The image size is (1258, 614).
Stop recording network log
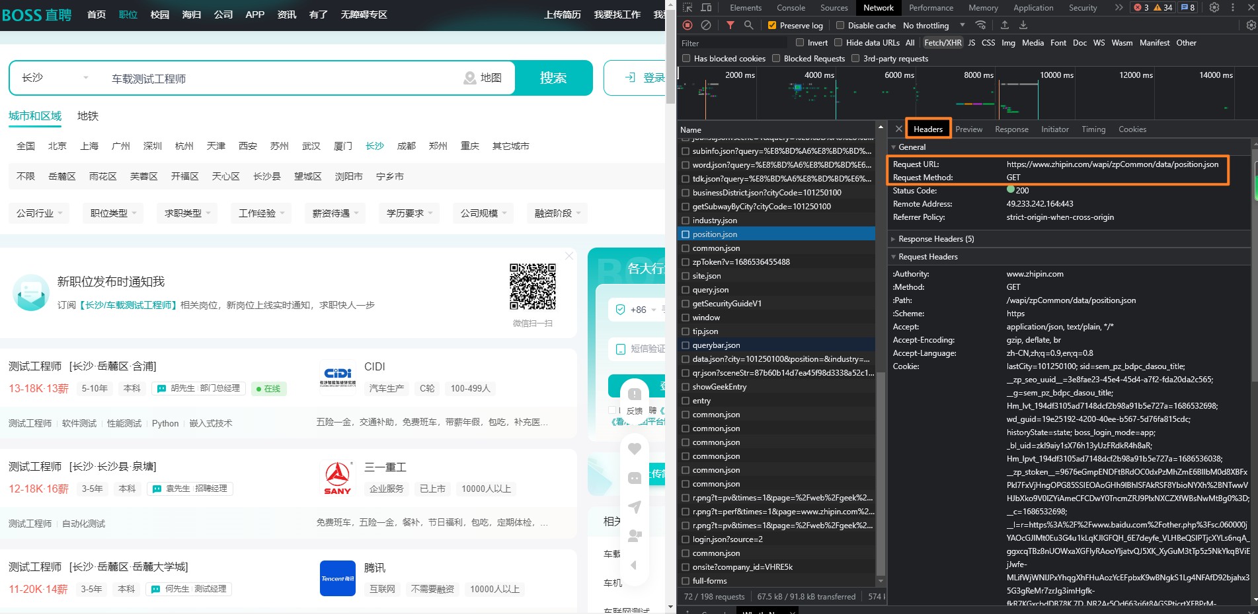pyautogui.click(x=688, y=25)
